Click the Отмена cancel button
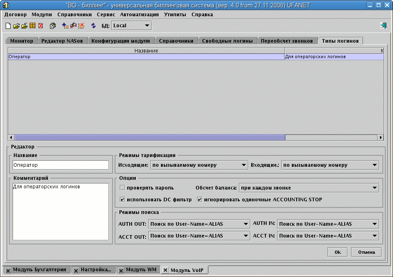This screenshot has width=393, height=277. tap(366, 252)
